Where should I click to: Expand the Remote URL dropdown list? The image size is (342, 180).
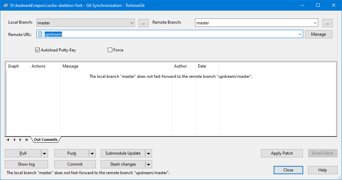(300, 34)
